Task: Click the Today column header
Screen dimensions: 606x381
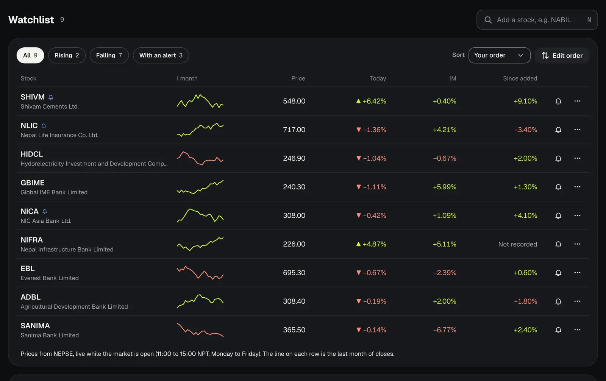Action: coord(378,78)
